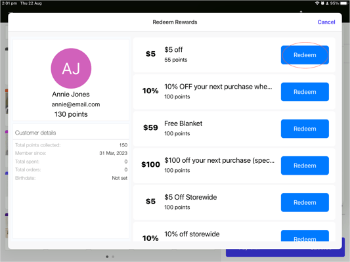Click the Redeem Rewards dialog title
Screen dimensions: 350x262
(175, 22)
